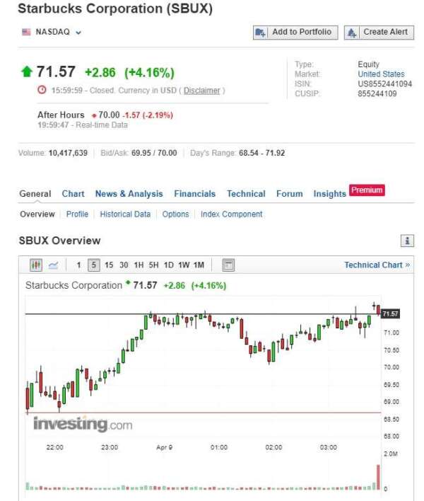
Task: Set chart interval to 1M
Action: coord(199,265)
